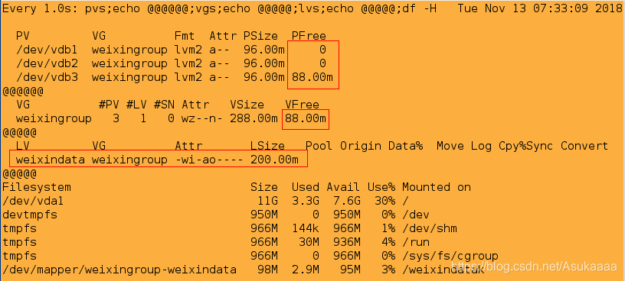This screenshot has width=625, height=281.
Task: Select physical volume '/dev/vdb2'
Action: click(47, 63)
